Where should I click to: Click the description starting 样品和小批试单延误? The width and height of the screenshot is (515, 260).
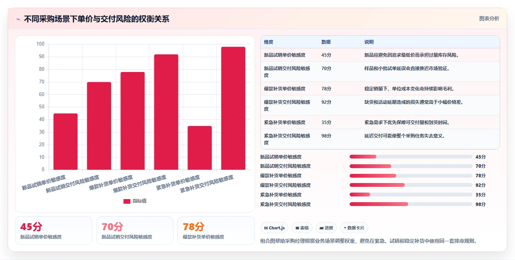pyautogui.click(x=407, y=69)
